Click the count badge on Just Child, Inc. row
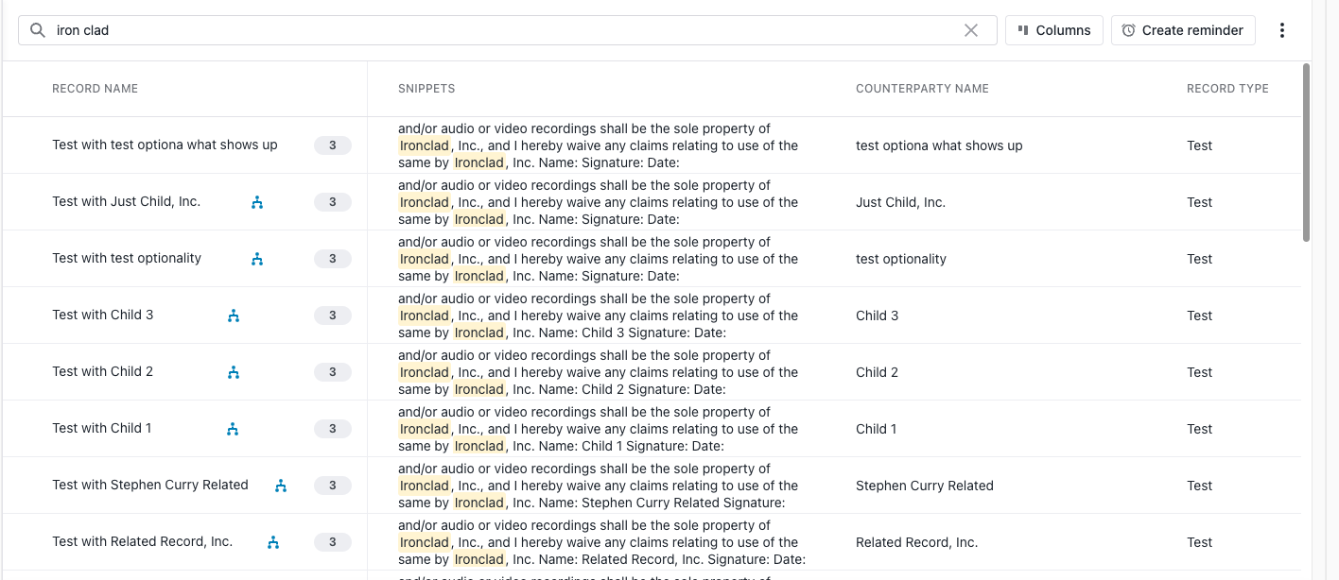This screenshot has width=1339, height=580. (333, 202)
